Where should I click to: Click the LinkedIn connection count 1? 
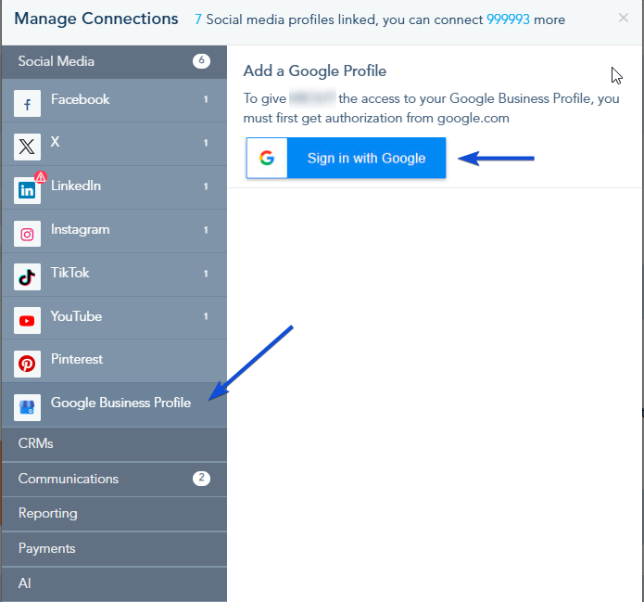pos(206,186)
